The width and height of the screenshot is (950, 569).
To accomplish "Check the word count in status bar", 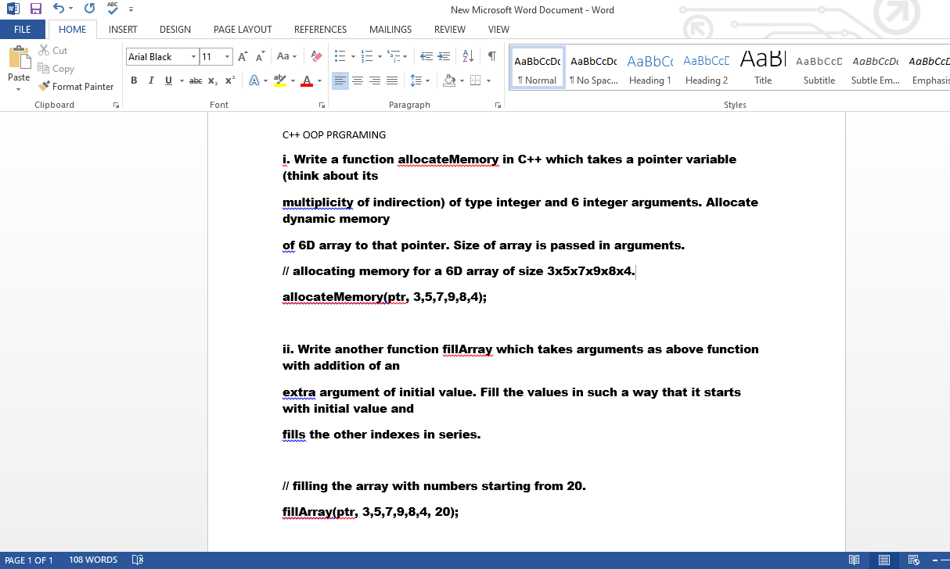I will click(x=93, y=560).
